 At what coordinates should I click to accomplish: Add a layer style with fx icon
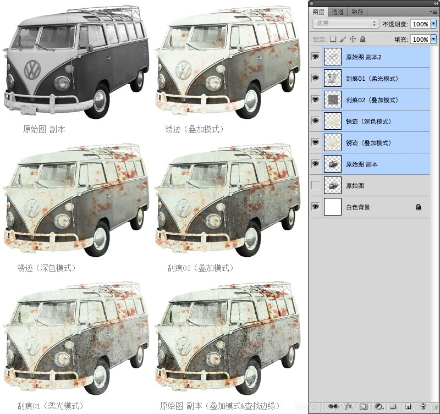click(x=348, y=406)
